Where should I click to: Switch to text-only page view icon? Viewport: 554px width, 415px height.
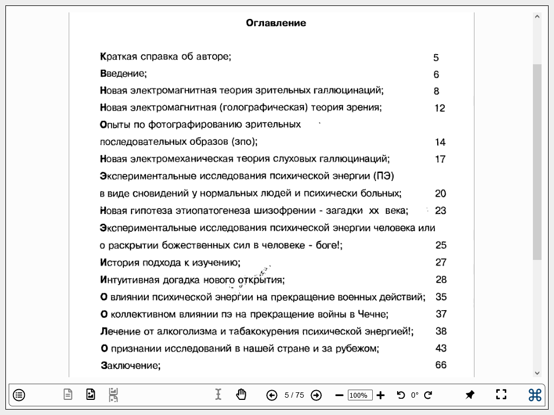click(68, 394)
